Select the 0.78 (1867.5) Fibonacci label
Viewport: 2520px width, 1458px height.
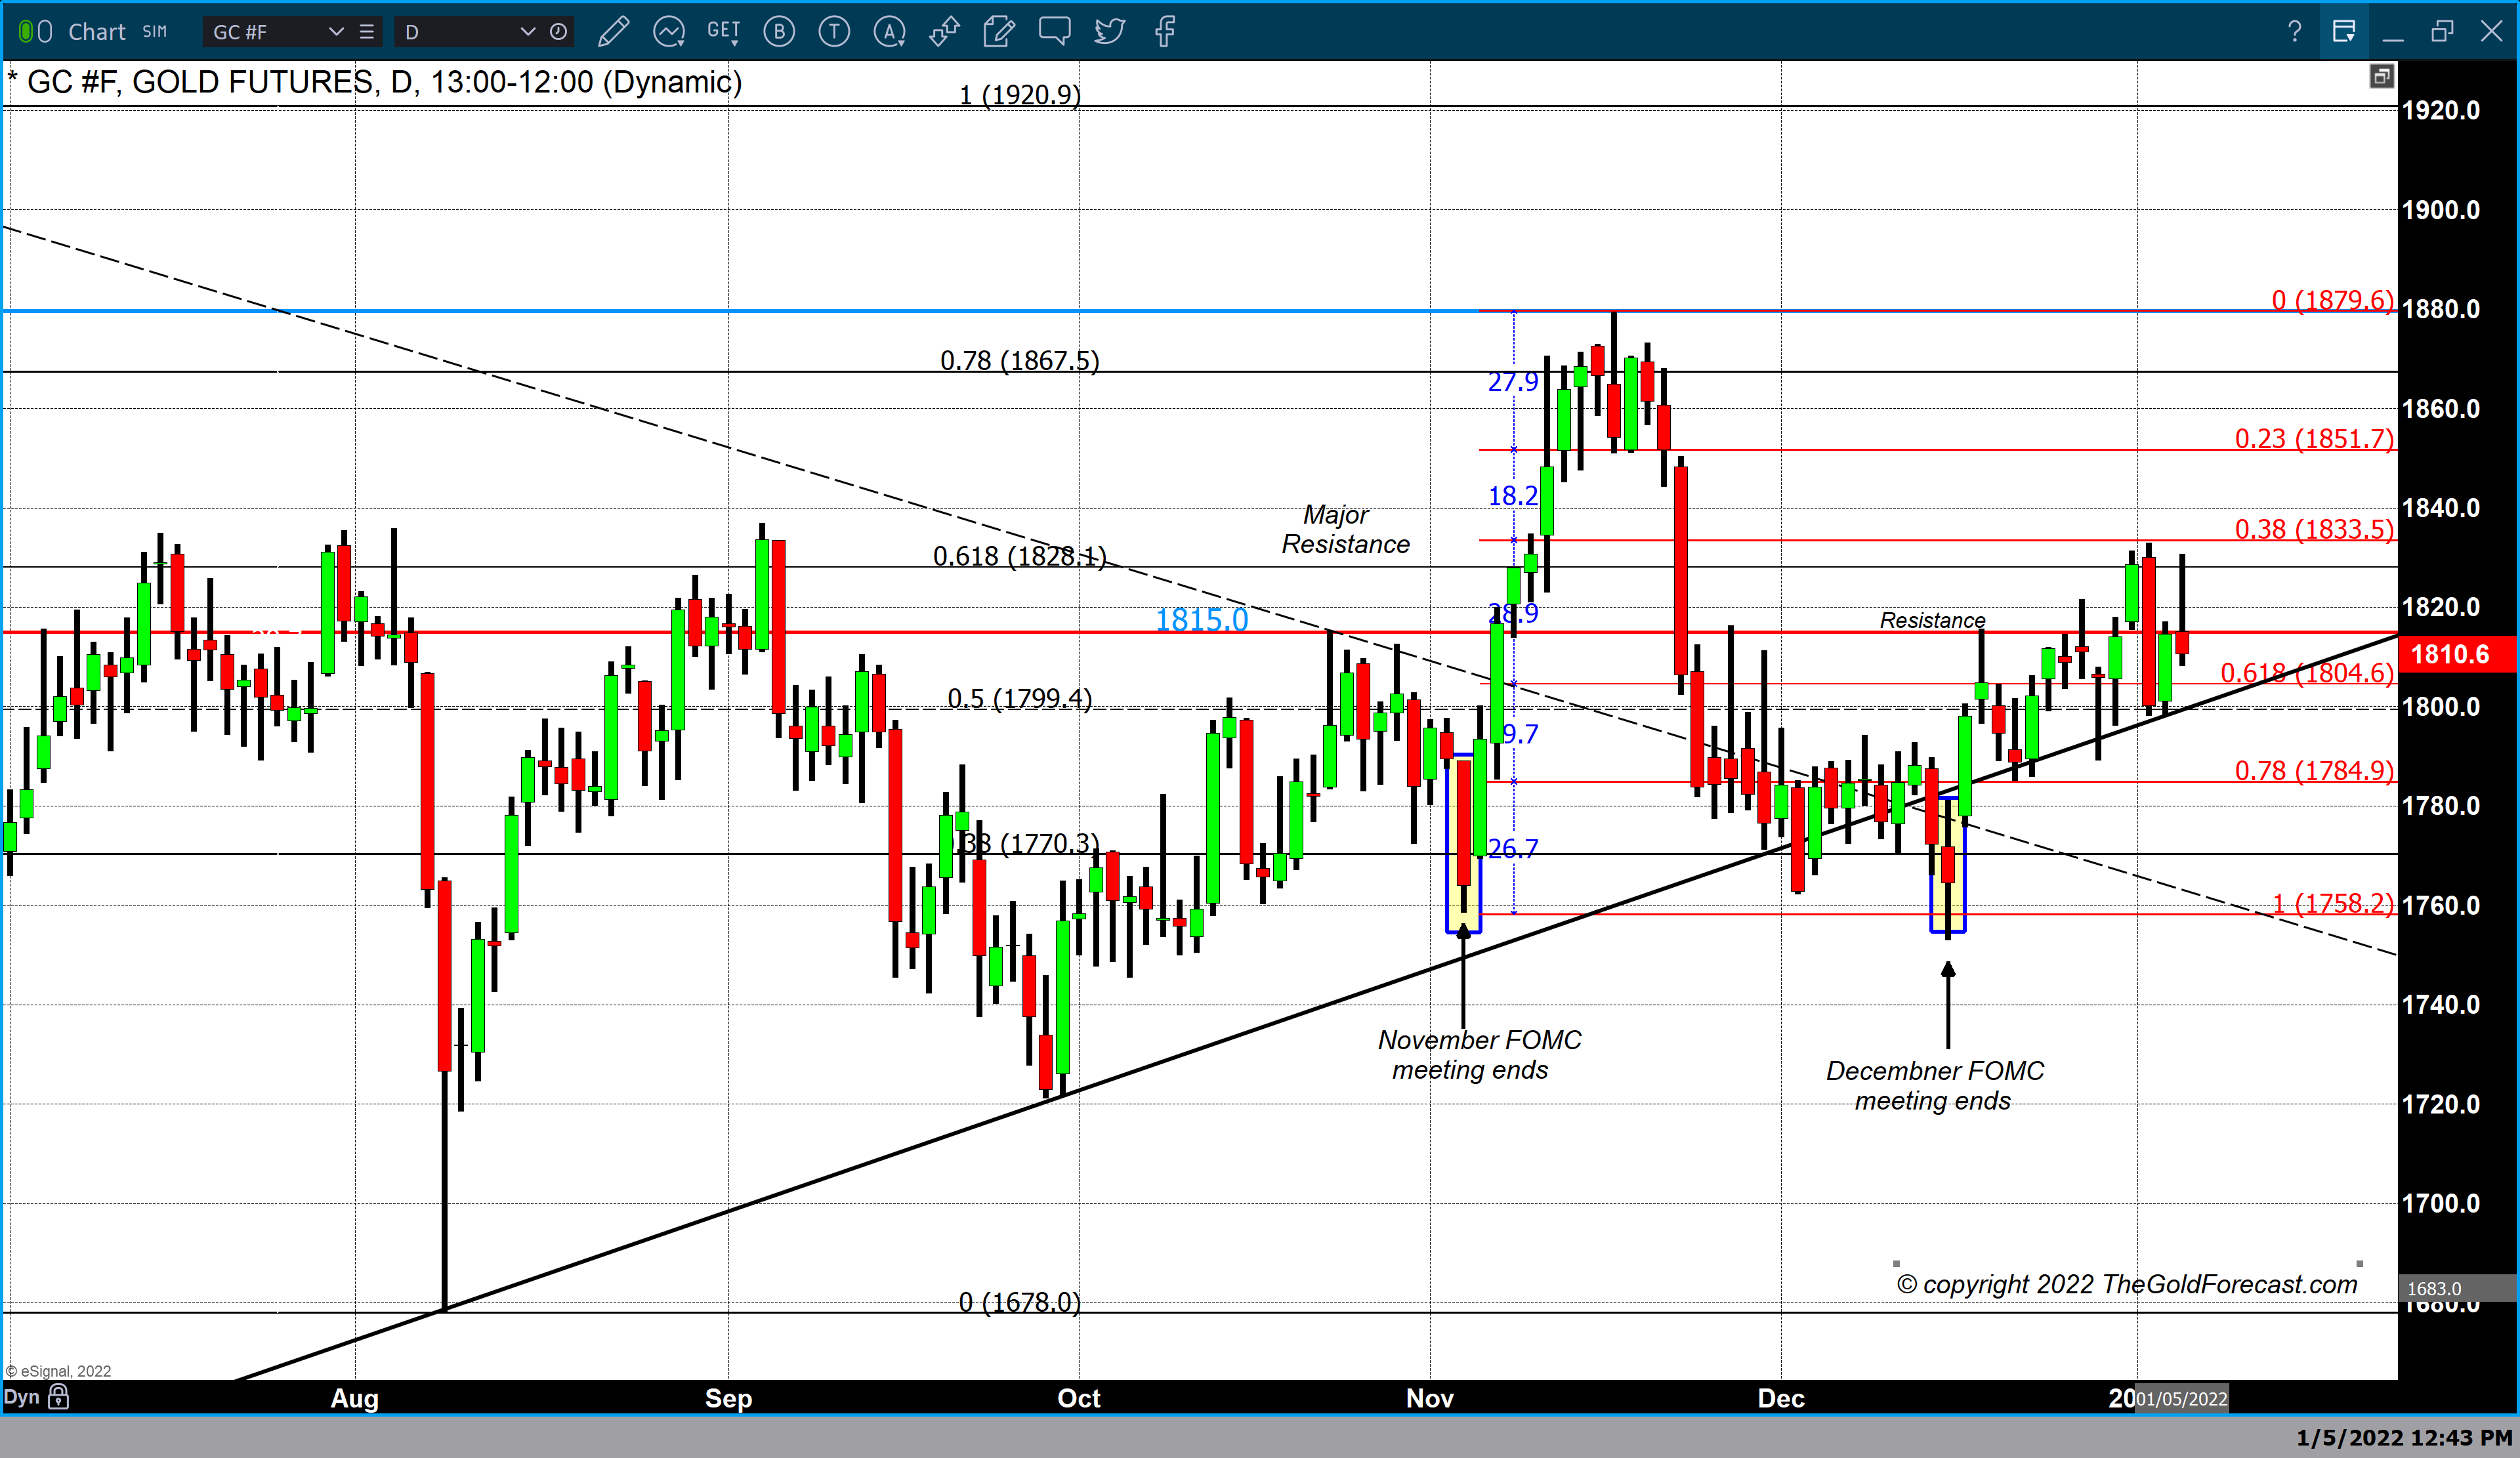(x=1019, y=361)
